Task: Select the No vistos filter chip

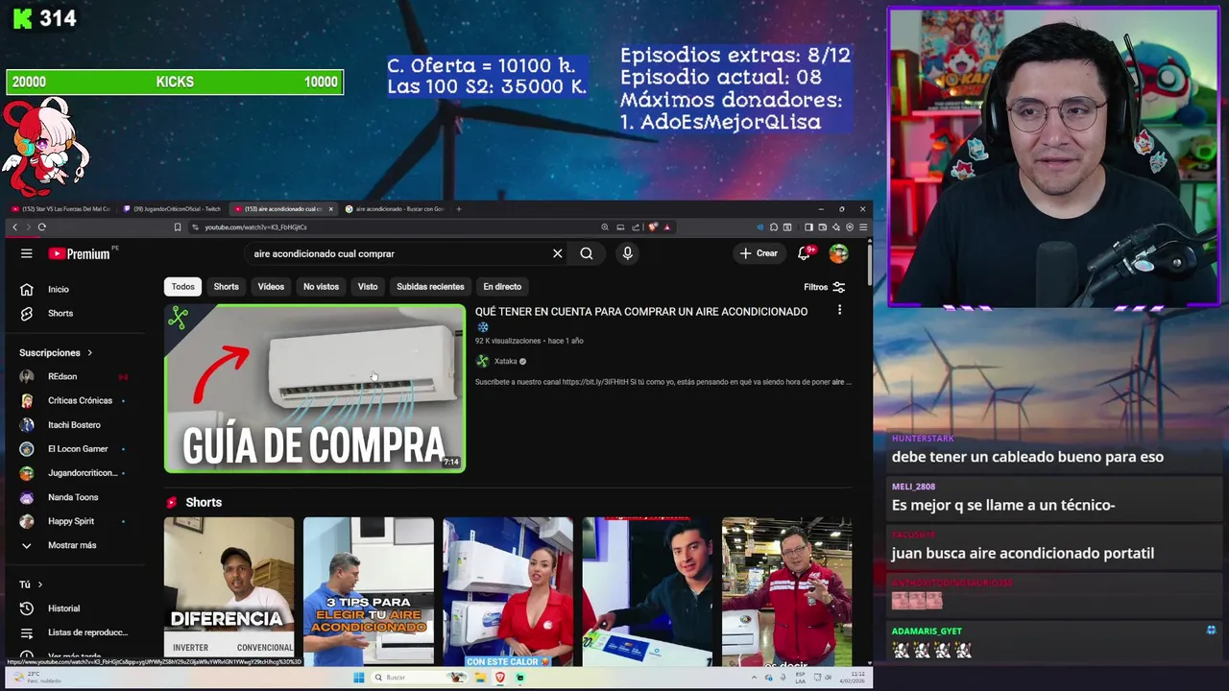Action: tap(321, 286)
